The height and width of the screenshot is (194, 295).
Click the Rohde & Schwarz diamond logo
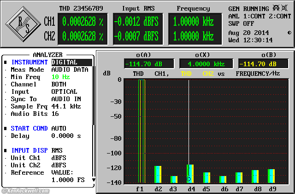click(x=23, y=24)
